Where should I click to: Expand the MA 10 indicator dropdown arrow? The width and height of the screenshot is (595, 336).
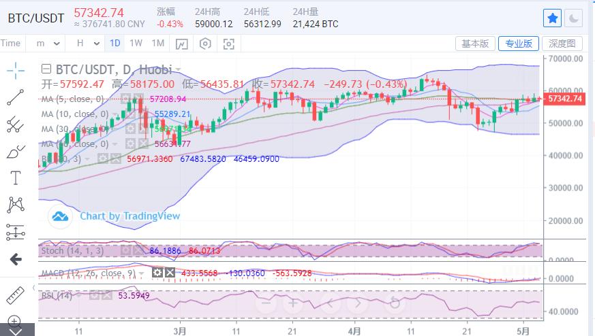115,114
